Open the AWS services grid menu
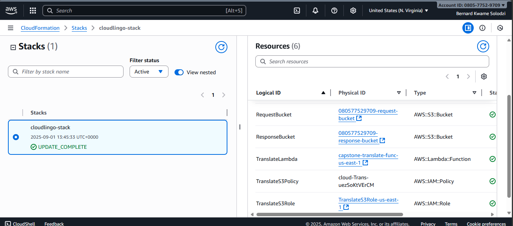Screen dimensions: 513x226 click(33, 11)
